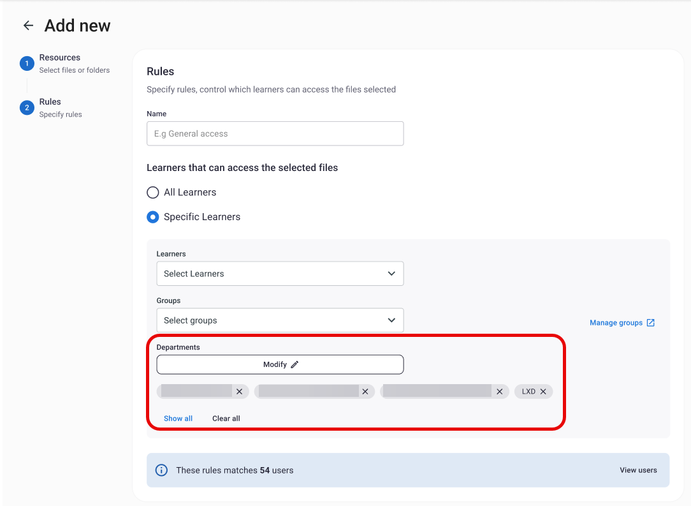Open the Manage groups link
Image resolution: width=691 pixels, height=506 pixels.
(622, 323)
